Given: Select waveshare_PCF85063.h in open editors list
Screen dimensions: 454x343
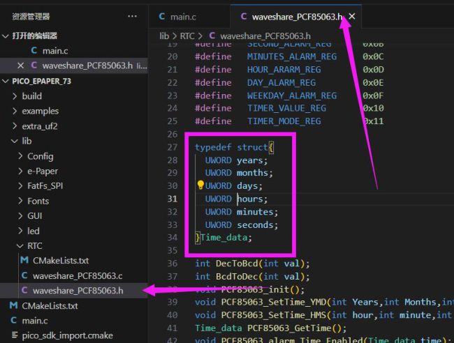Looking at the screenshot, I should 87,66.
